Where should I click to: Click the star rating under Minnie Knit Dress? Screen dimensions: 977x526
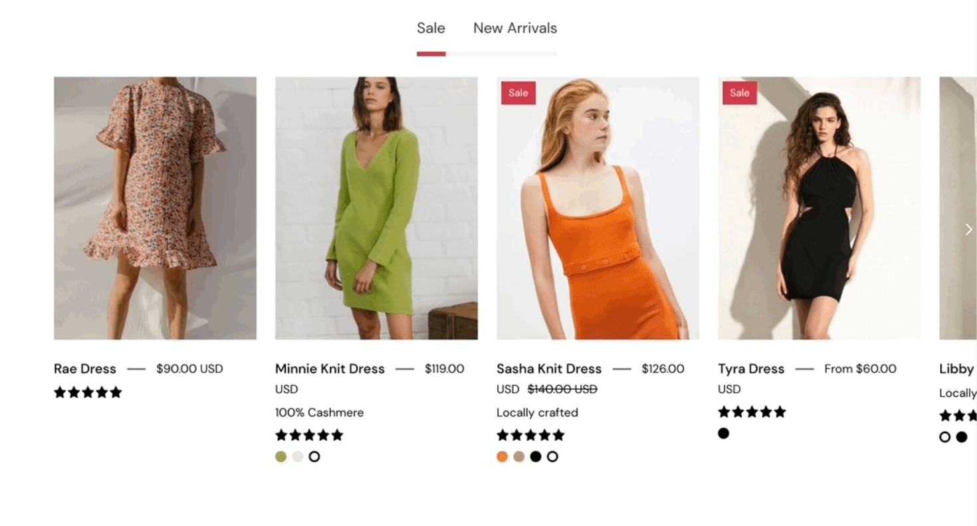pos(309,436)
